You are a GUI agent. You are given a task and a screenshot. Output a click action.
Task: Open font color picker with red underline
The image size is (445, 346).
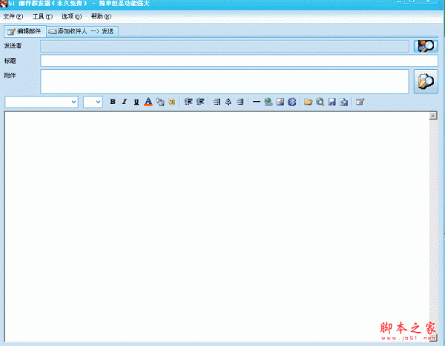[x=148, y=102]
